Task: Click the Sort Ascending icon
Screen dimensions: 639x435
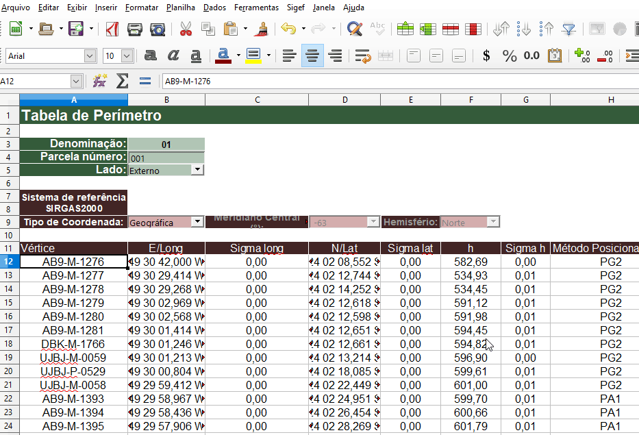Action: click(524, 29)
